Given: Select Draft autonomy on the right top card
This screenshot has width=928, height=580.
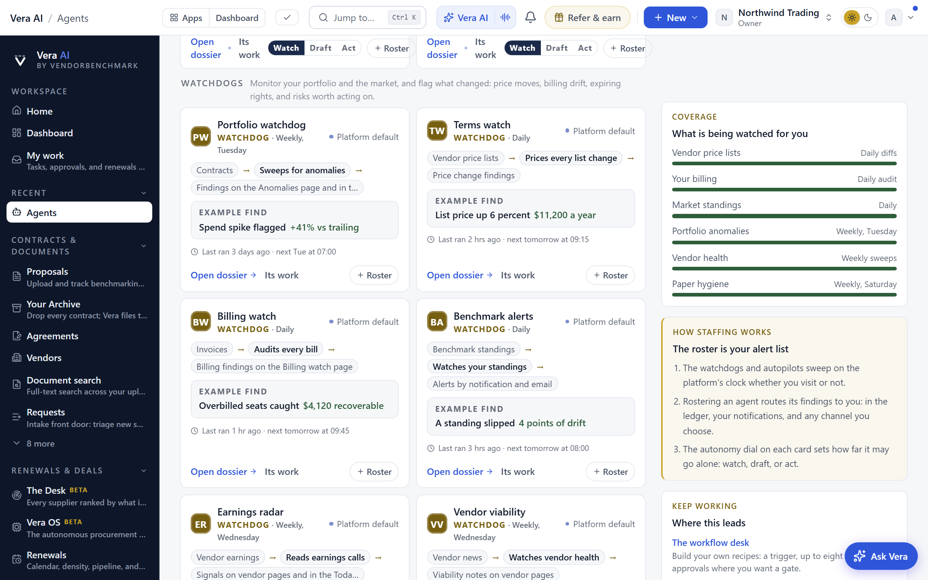Looking at the screenshot, I should 557,48.
